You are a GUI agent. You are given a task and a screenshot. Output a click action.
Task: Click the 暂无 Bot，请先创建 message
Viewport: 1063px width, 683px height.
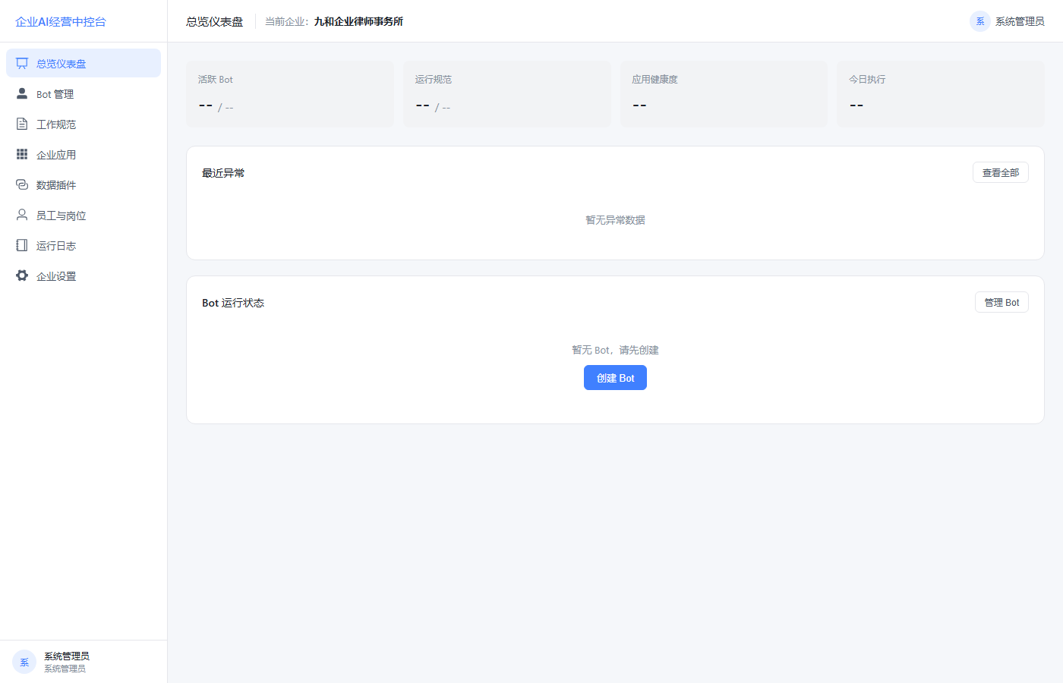615,350
